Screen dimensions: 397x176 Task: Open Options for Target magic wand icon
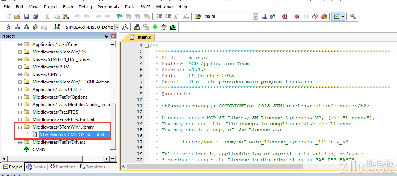click(x=125, y=27)
